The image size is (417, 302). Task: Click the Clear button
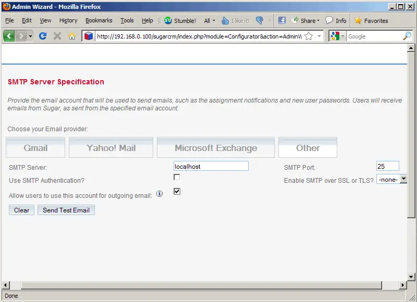(21, 210)
